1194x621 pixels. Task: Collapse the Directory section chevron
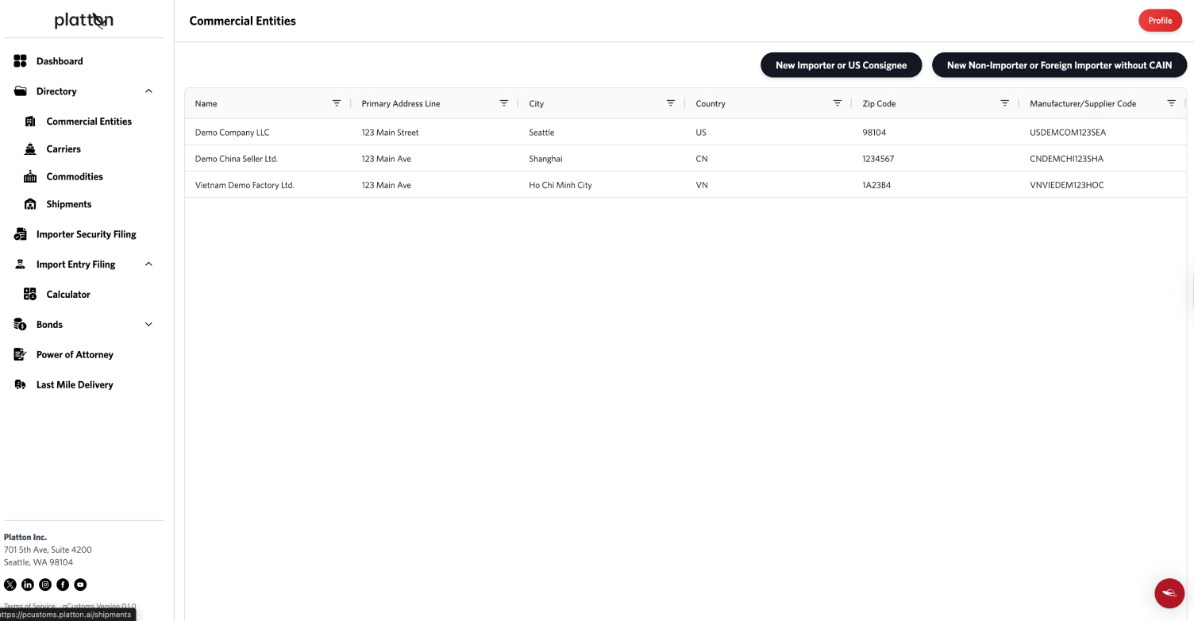click(148, 91)
